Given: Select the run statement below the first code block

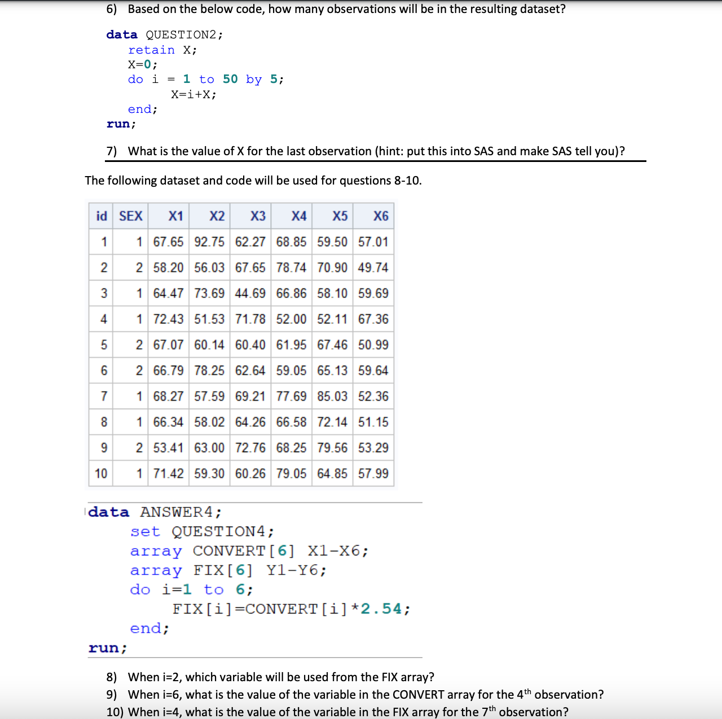Looking at the screenshot, I should pos(120,124).
